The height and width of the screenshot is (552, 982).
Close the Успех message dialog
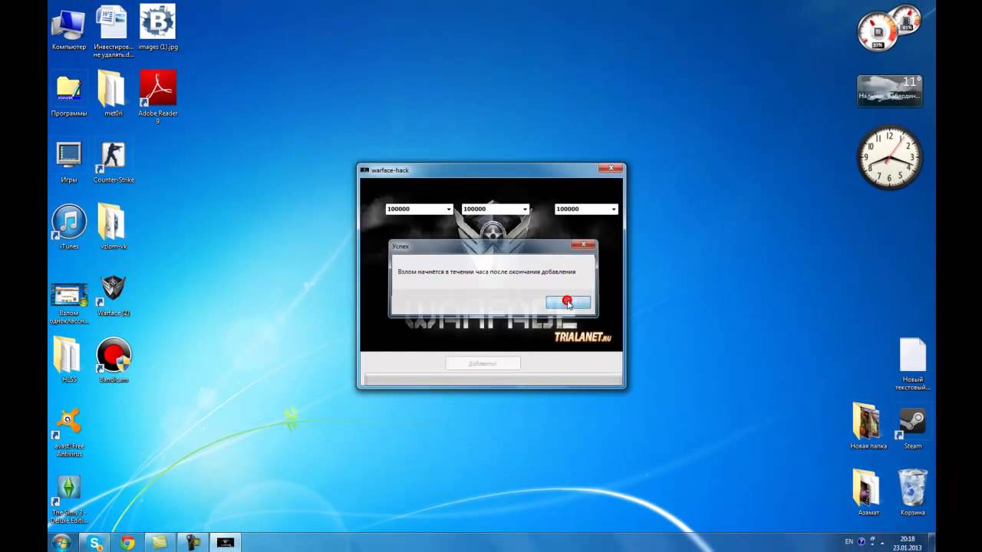pyautogui.click(x=583, y=245)
